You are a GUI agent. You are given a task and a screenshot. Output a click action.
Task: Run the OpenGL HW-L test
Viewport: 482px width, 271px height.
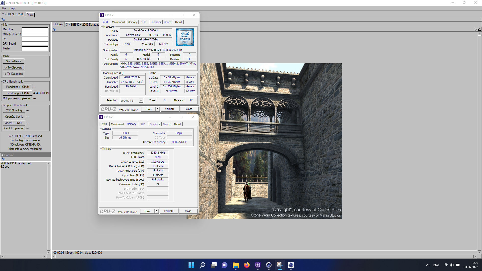click(x=14, y=123)
